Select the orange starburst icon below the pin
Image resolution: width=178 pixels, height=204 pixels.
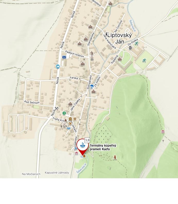pos(84,156)
